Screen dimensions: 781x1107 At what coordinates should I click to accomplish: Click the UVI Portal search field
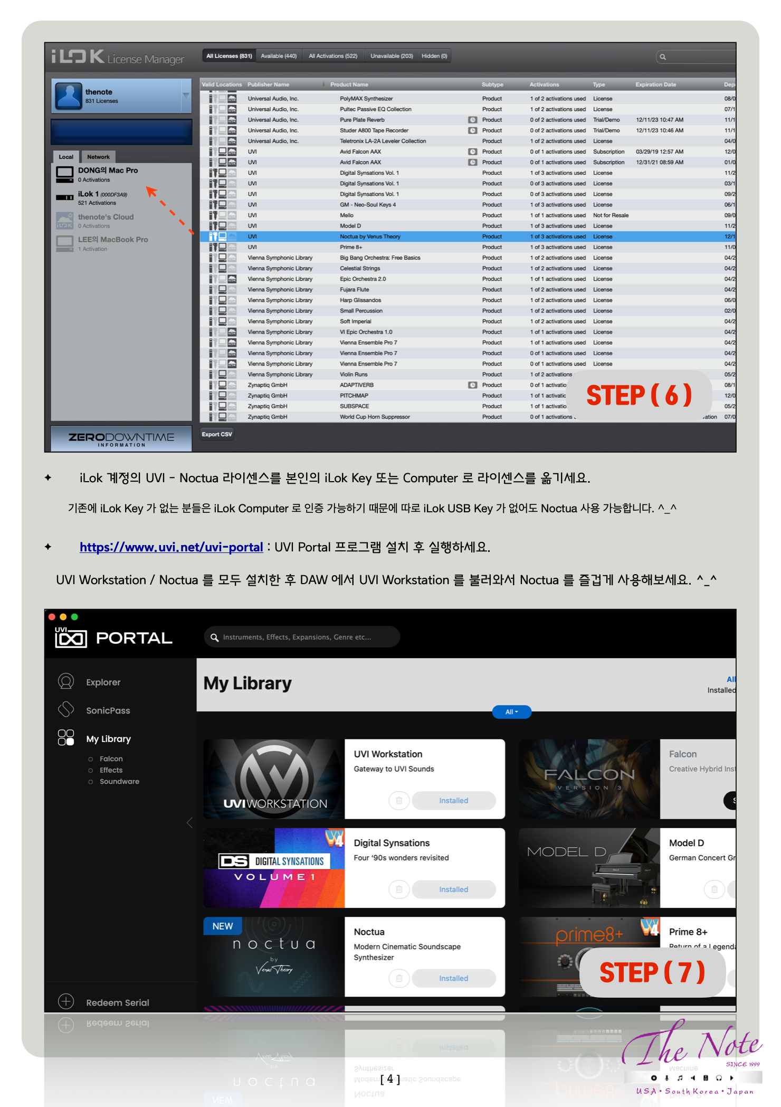coord(302,637)
